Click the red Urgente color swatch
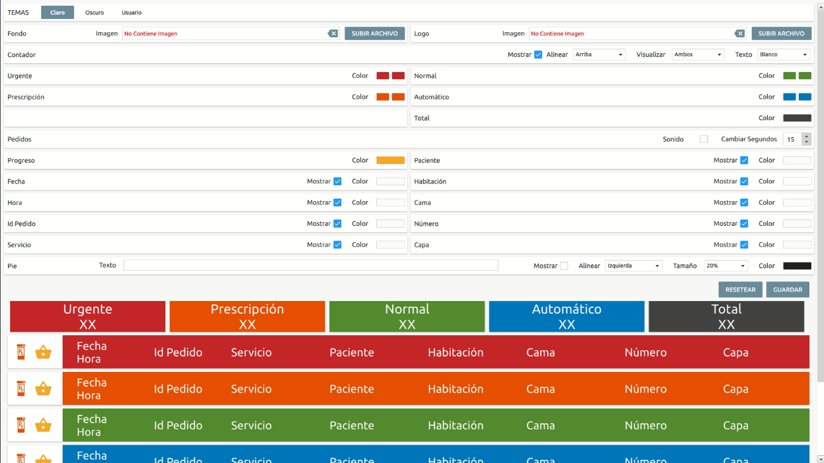This screenshot has width=824, height=463. (382, 75)
